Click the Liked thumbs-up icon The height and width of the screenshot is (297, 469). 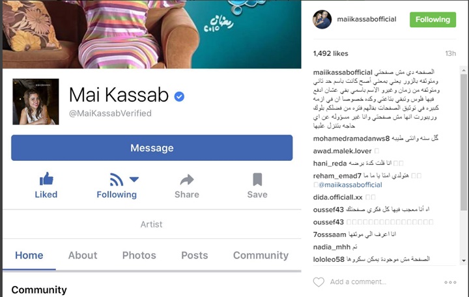point(46,179)
